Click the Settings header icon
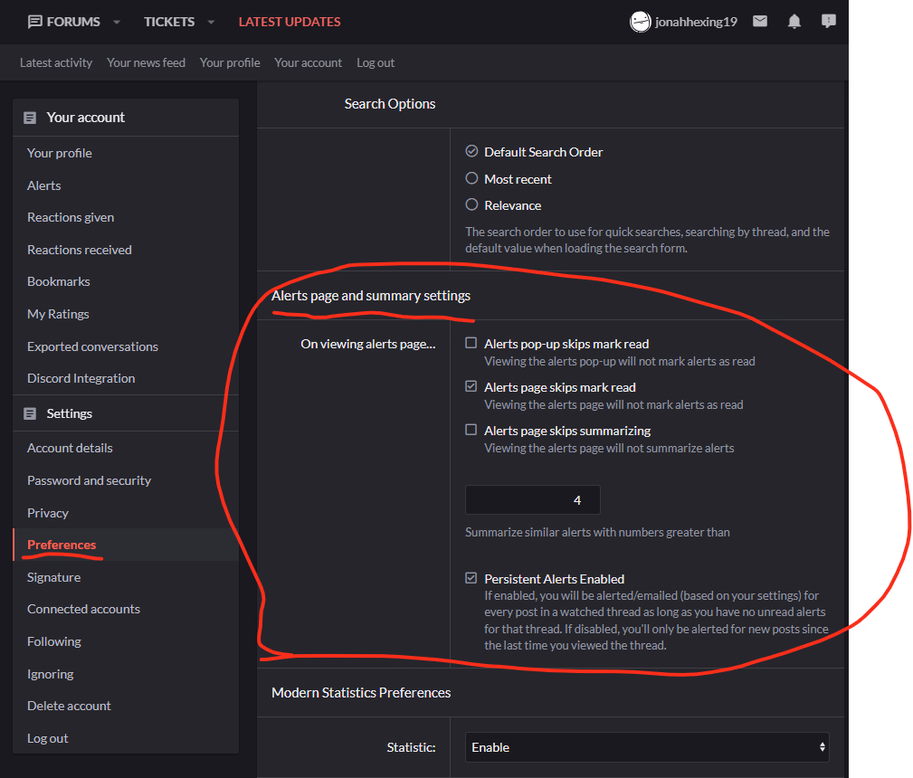The width and height of the screenshot is (913, 778). (x=30, y=413)
